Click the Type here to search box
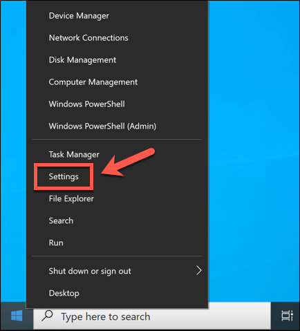 tap(152, 316)
